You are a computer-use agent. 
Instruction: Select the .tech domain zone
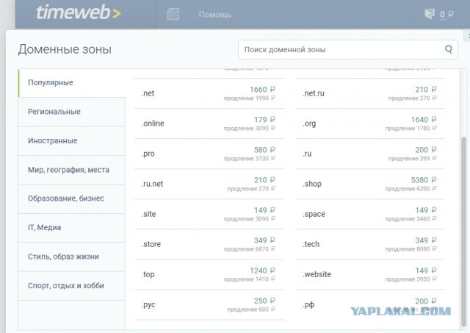click(370, 245)
